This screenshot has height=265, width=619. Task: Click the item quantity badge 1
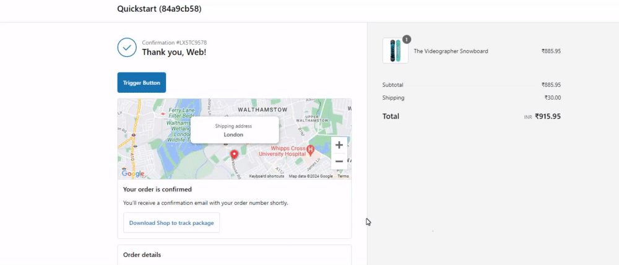click(x=407, y=39)
